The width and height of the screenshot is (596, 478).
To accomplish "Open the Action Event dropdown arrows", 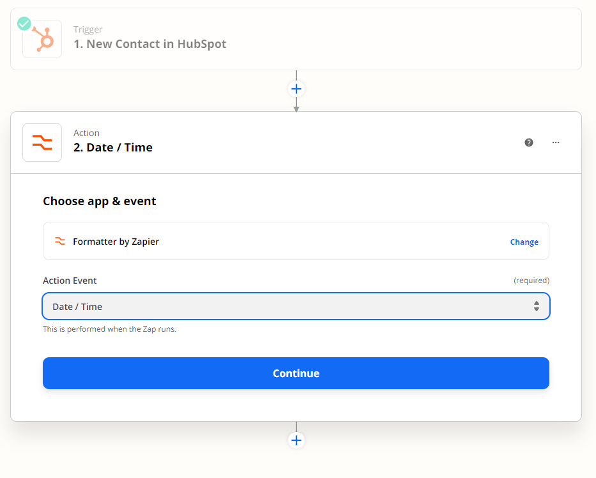I will point(537,306).
